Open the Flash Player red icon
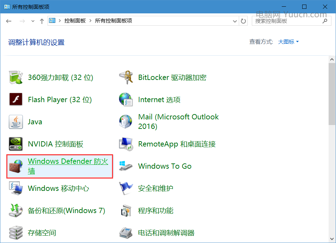336x243 pixels. (x=16, y=99)
